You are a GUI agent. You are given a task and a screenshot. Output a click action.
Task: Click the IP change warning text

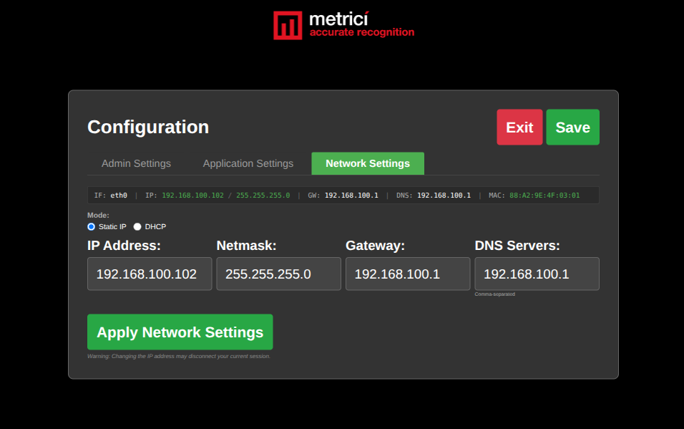[x=179, y=356]
